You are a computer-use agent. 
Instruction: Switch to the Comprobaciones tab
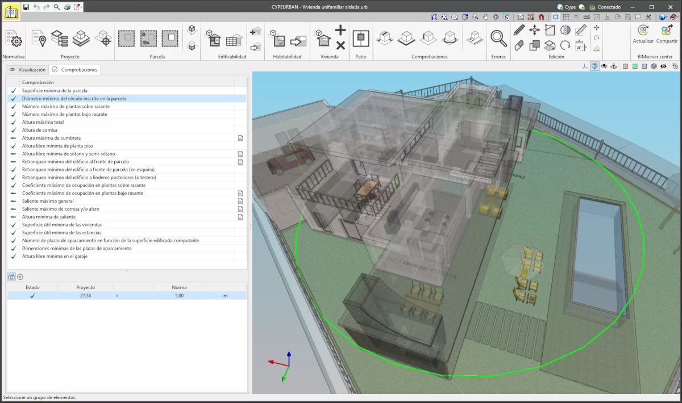click(x=75, y=69)
